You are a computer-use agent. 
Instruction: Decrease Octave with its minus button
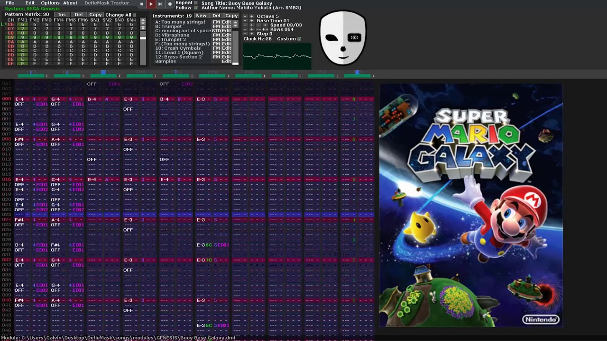point(245,16)
